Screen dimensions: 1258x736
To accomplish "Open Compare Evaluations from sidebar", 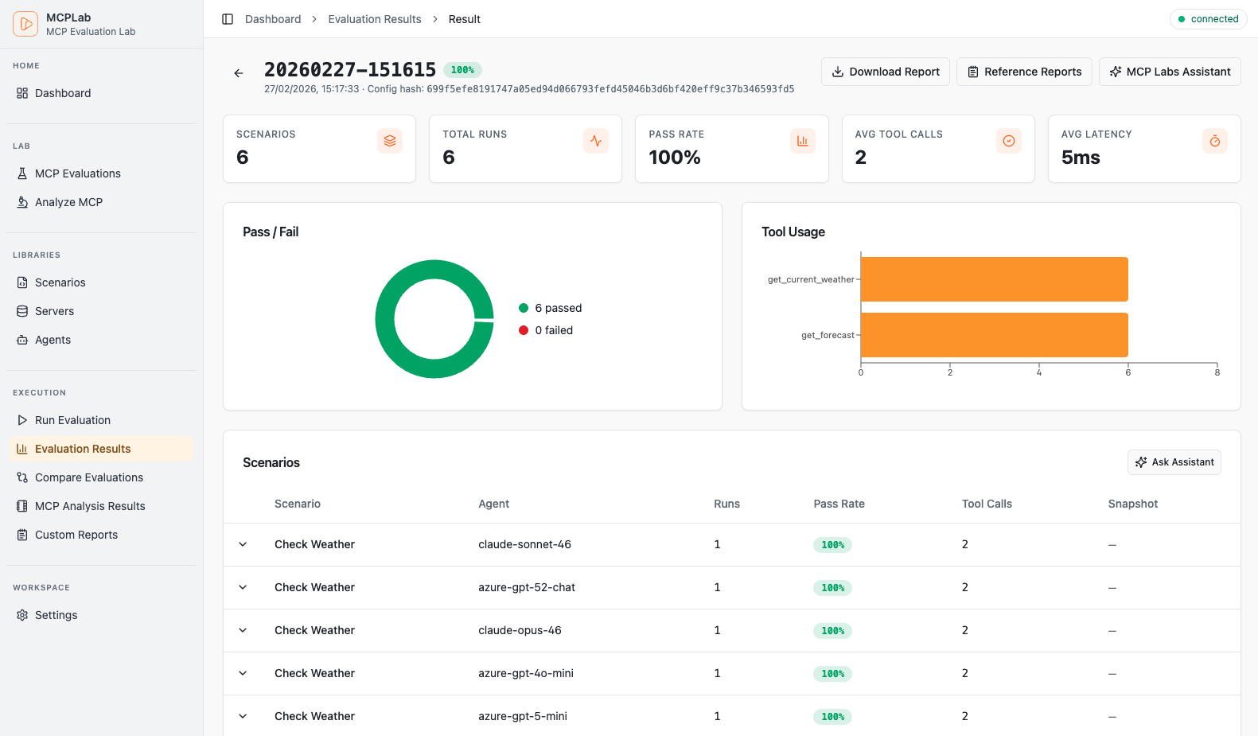I will coord(88,477).
